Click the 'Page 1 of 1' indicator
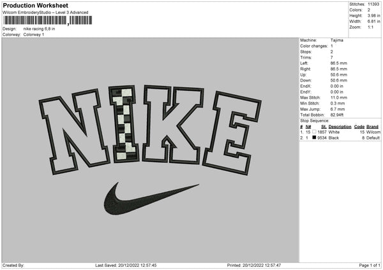 (x=370, y=266)
